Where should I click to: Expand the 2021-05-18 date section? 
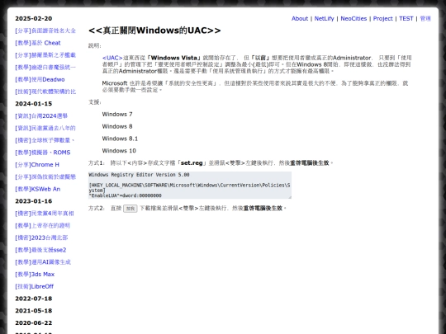tap(34, 311)
